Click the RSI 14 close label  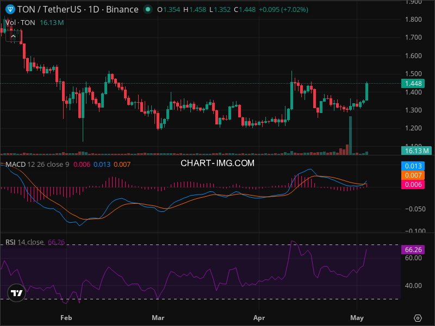24,242
